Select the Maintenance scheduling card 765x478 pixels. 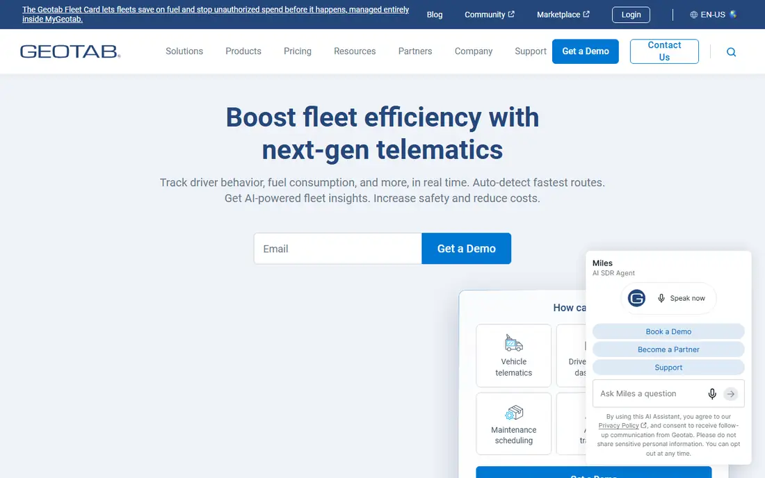click(x=513, y=424)
